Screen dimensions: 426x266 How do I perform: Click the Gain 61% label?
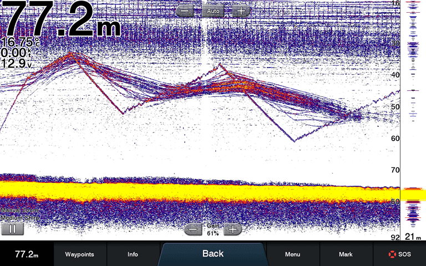click(213, 229)
